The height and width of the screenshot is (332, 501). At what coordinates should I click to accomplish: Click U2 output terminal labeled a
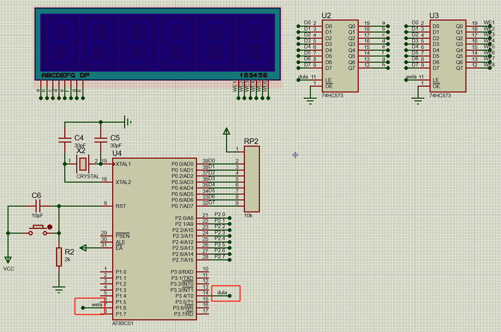coord(388,26)
